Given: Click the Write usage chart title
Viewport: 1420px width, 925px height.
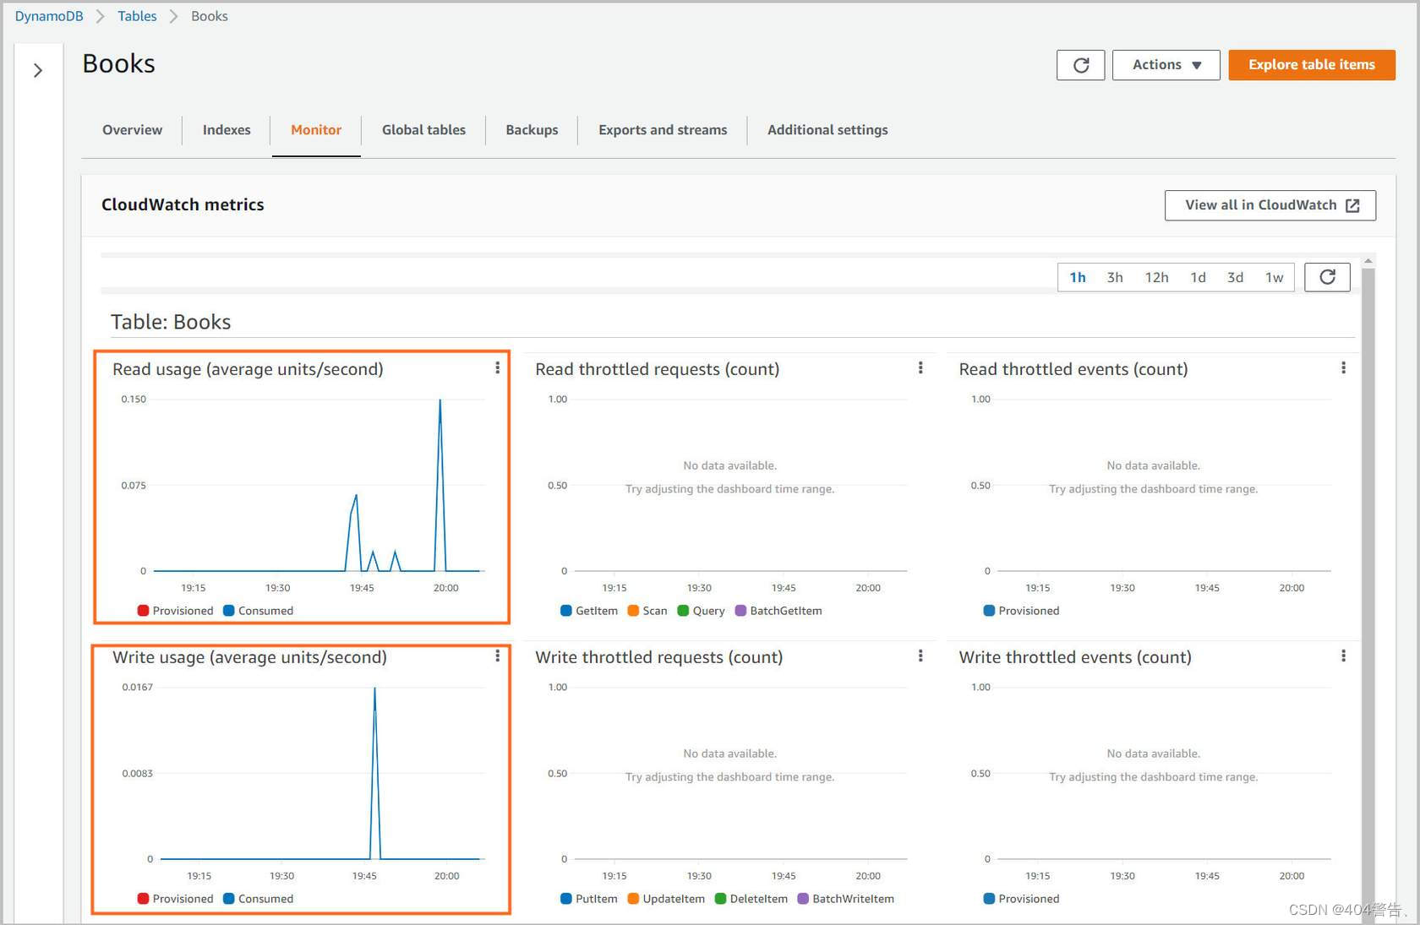Looking at the screenshot, I should 249,657.
